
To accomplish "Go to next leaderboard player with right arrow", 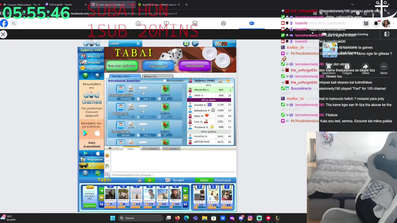I will tap(185, 190).
